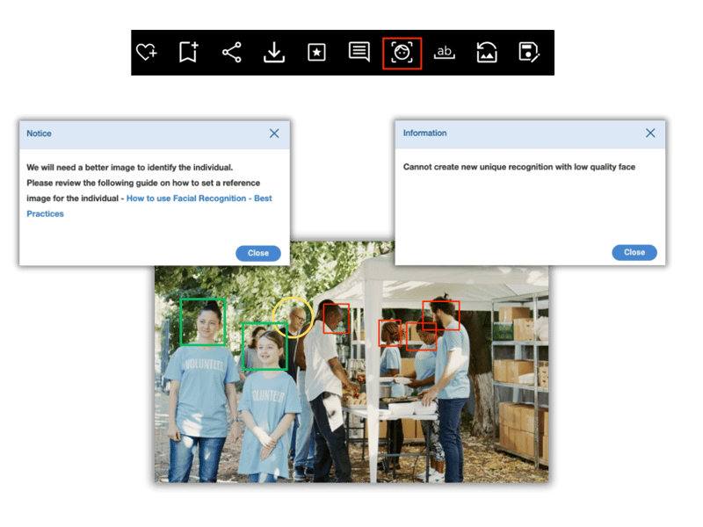Select the yellow circled face of bald man
The height and width of the screenshot is (527, 703).
coord(292,317)
